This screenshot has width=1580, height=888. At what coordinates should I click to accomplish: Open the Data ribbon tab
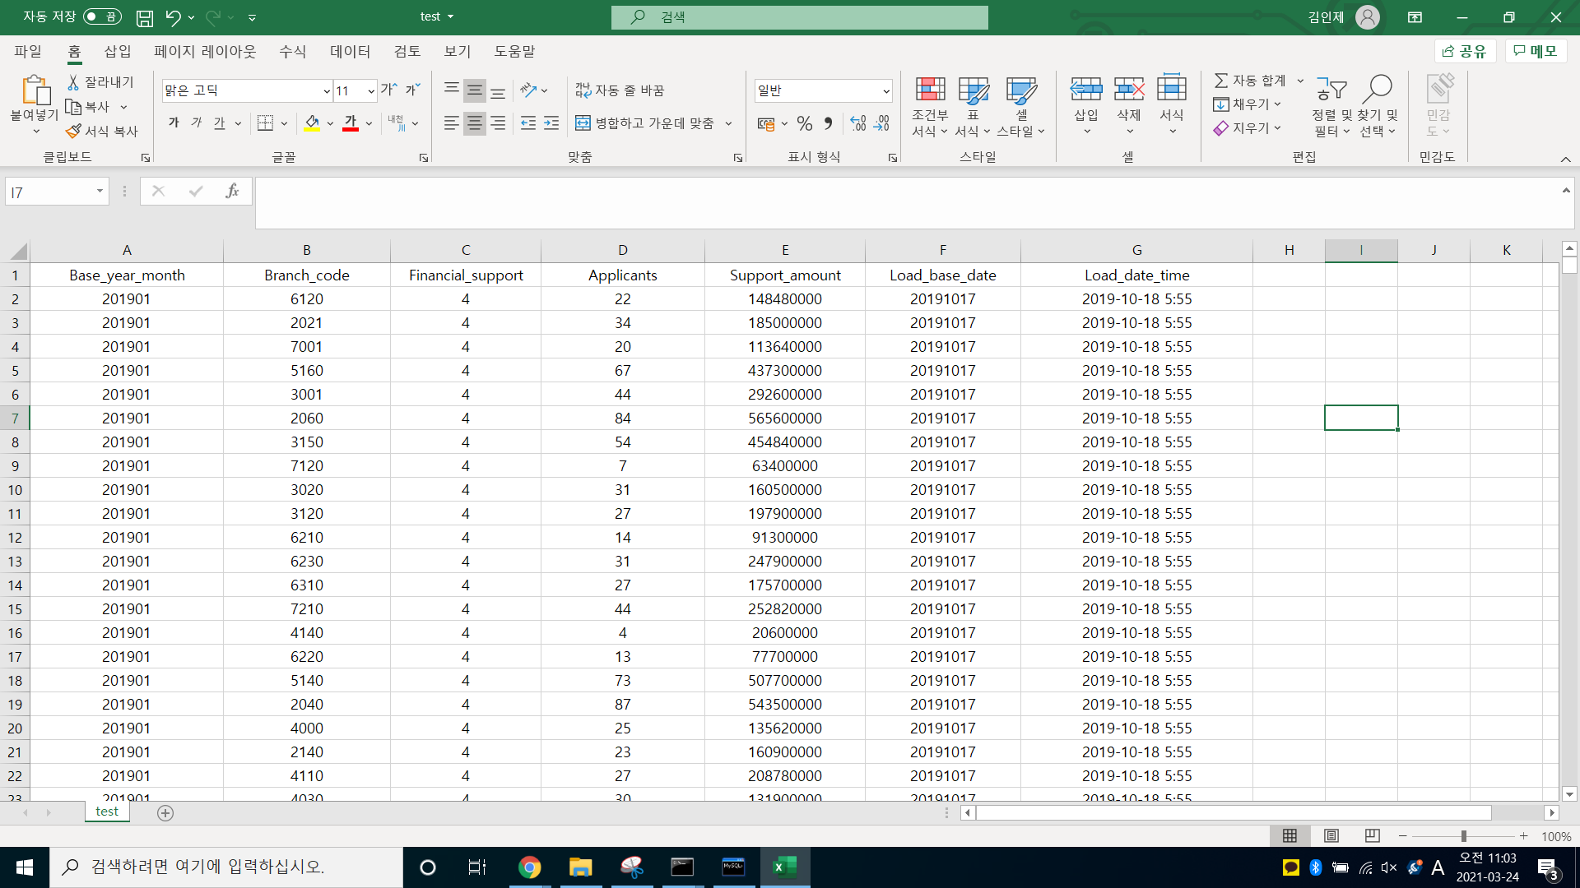point(350,51)
